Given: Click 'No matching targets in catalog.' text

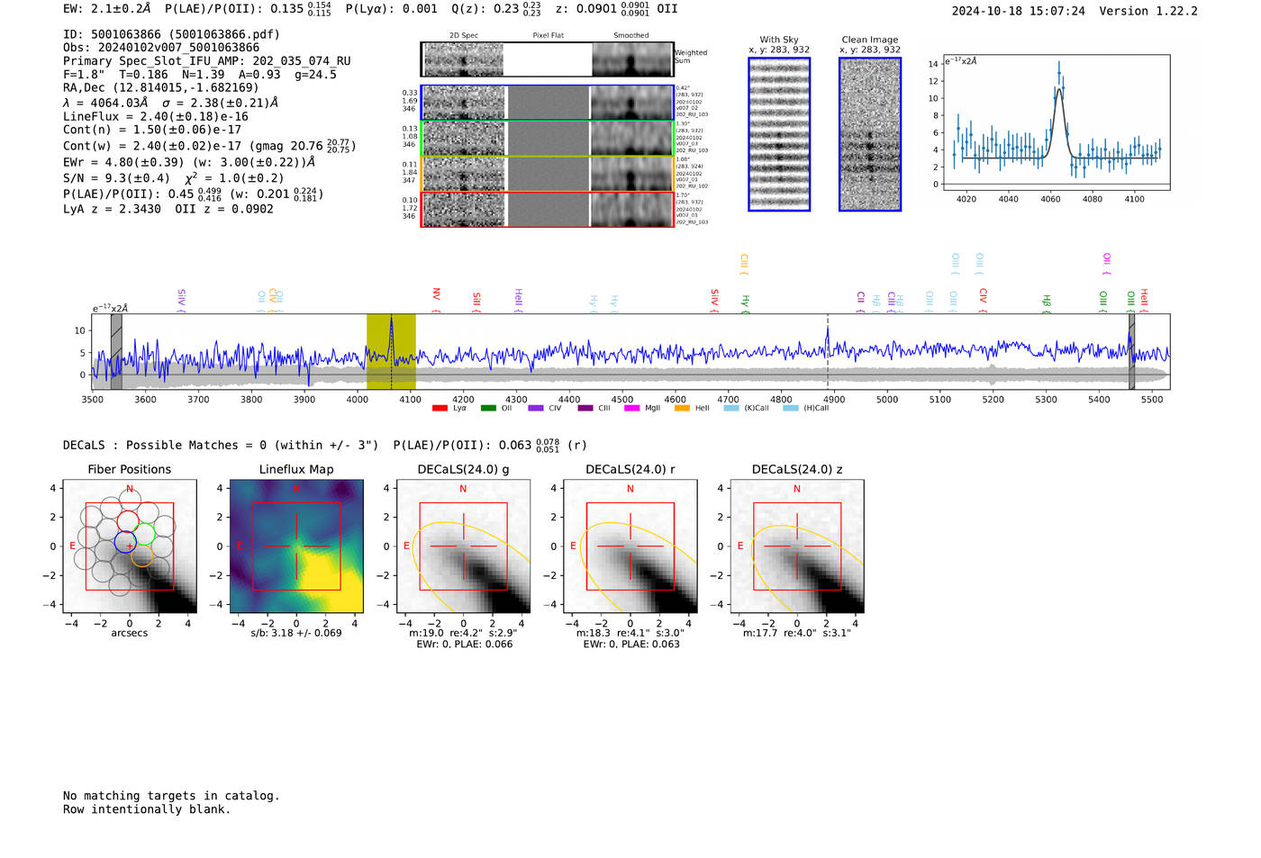Looking at the screenshot, I should [x=171, y=796].
